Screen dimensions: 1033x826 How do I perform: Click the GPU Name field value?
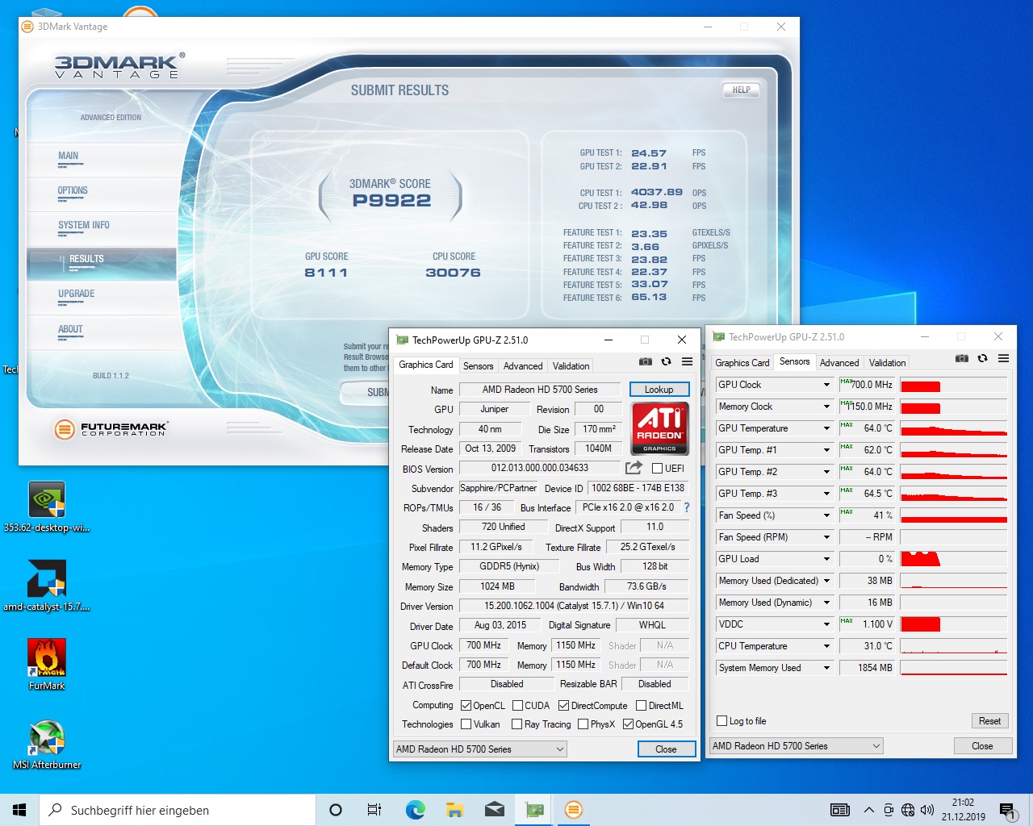[539, 390]
